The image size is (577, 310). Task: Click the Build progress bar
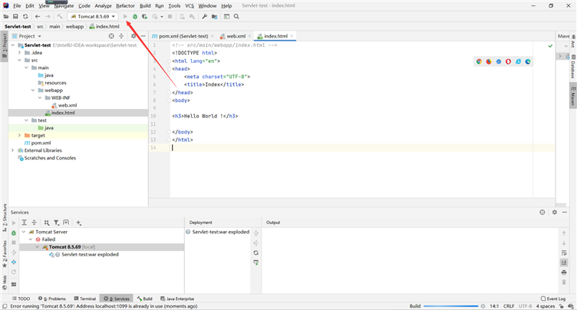(450, 306)
